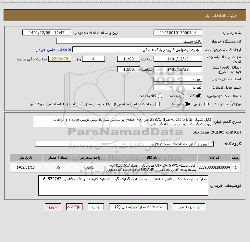Click the buyer name field بانک مسکن

coord(129,41)
